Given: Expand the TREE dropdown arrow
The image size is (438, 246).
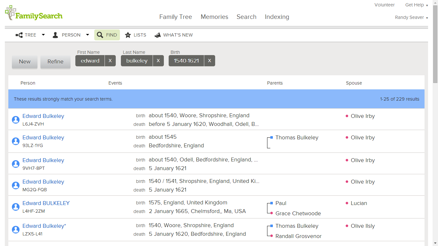Looking at the screenshot, I should [x=43, y=35].
